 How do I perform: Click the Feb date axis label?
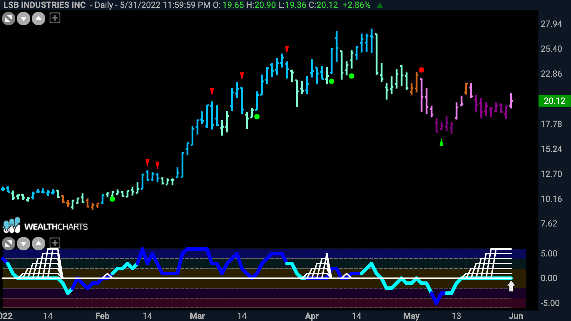click(102, 316)
